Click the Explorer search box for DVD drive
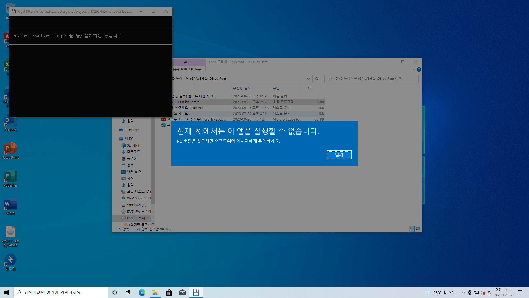 tap(371, 79)
